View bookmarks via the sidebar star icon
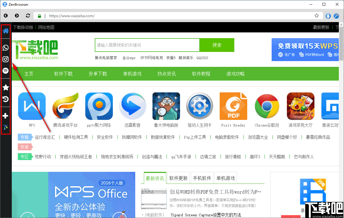Image resolution: width=344 pixels, height=218 pixels. pos(5,87)
